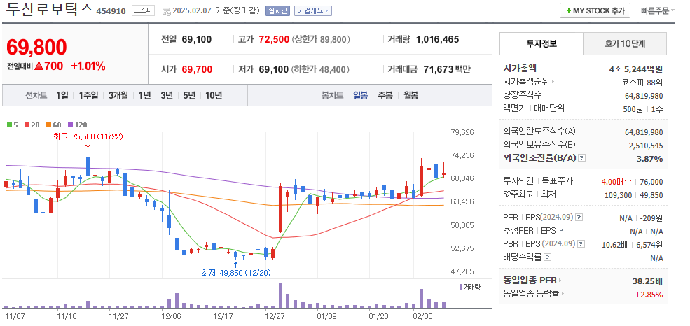Switch to the 투자정보 tab
The height and width of the screenshot is (326, 690).
pyautogui.click(x=541, y=43)
